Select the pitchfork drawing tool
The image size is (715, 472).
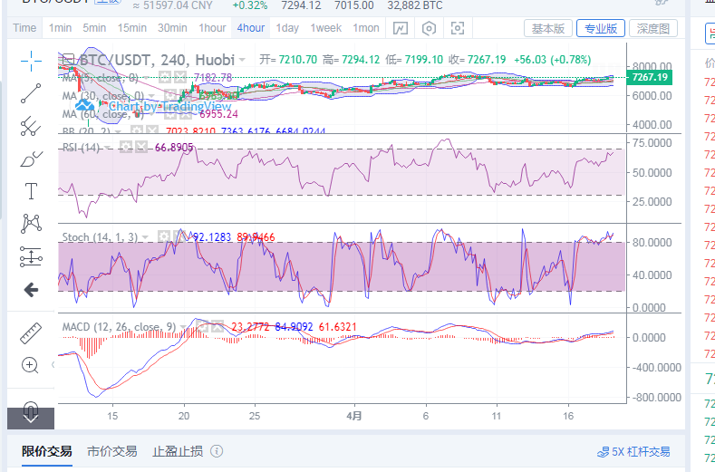tap(31, 126)
